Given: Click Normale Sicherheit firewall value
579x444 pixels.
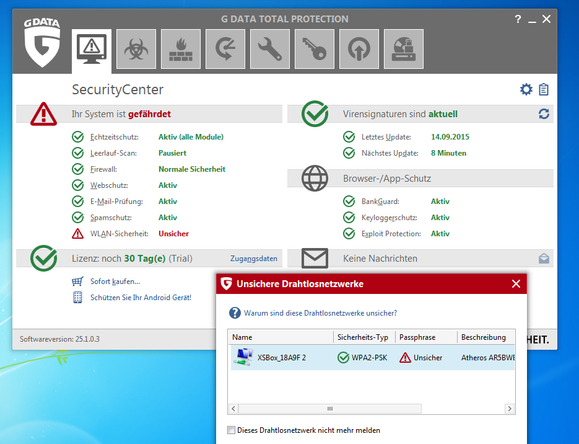Looking at the screenshot, I should [x=192, y=169].
